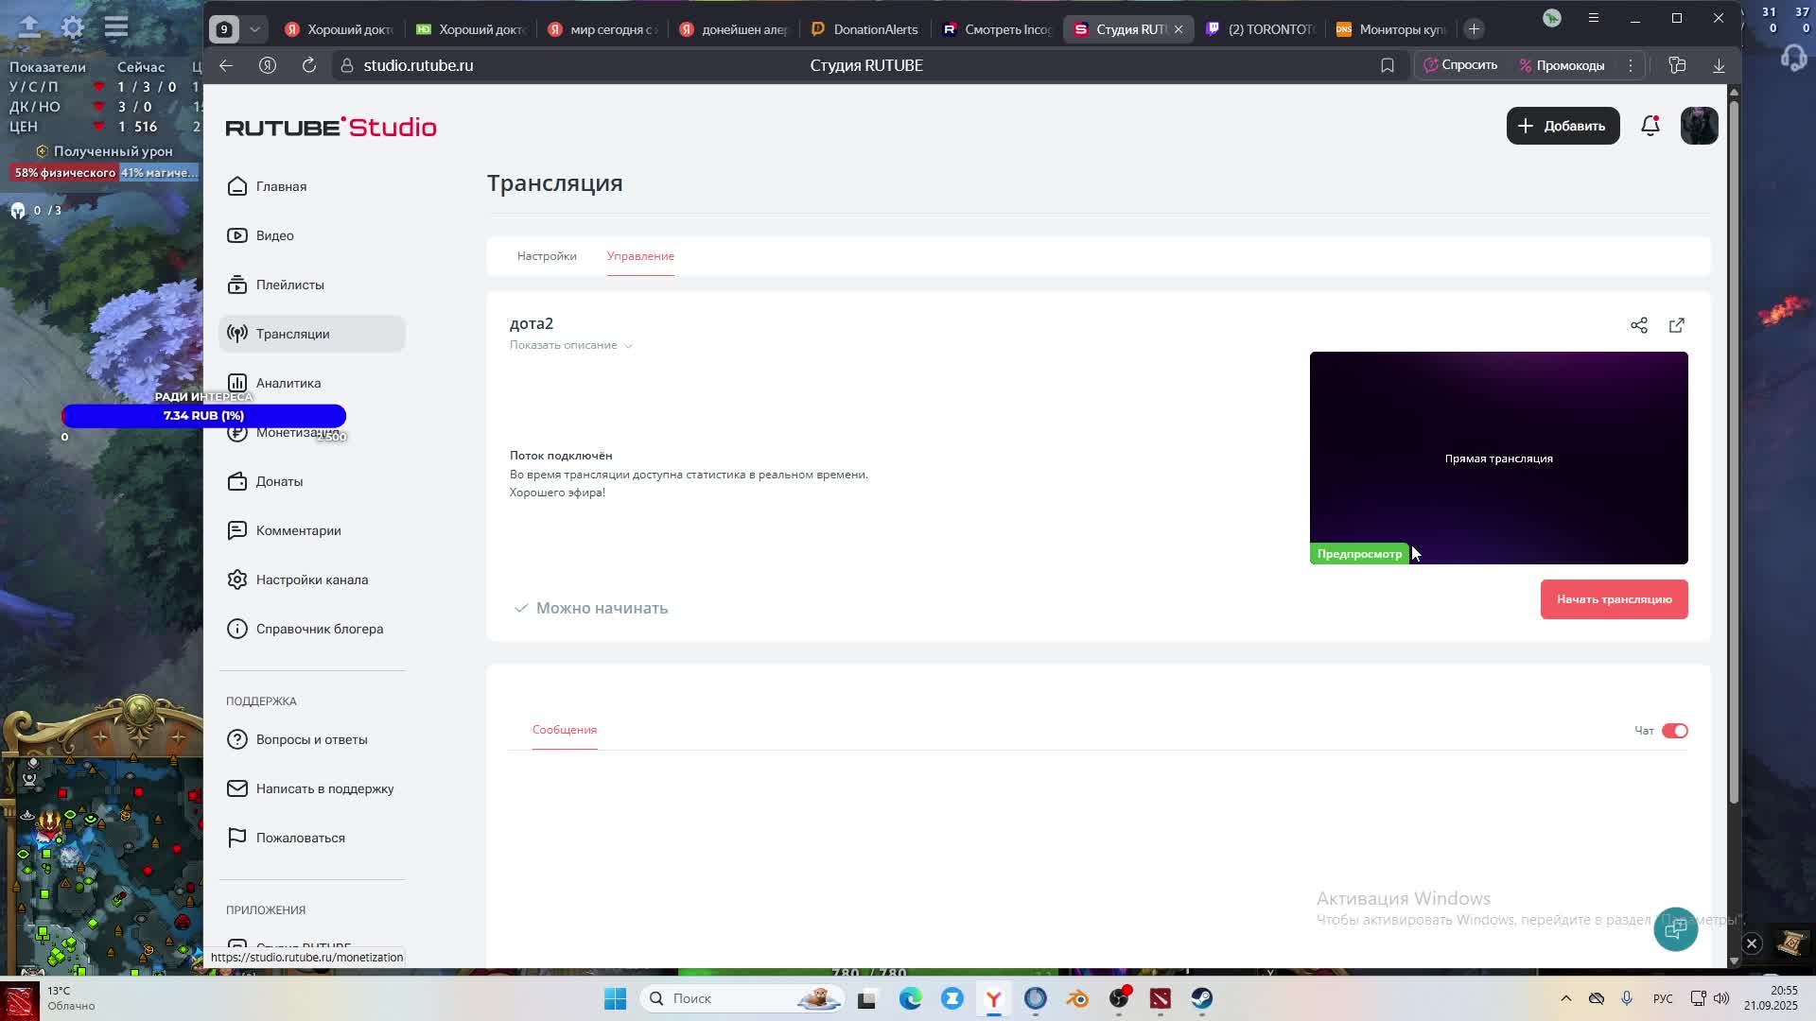Show hidden system tray icons
This screenshot has width=1816, height=1021.
coord(1565,998)
